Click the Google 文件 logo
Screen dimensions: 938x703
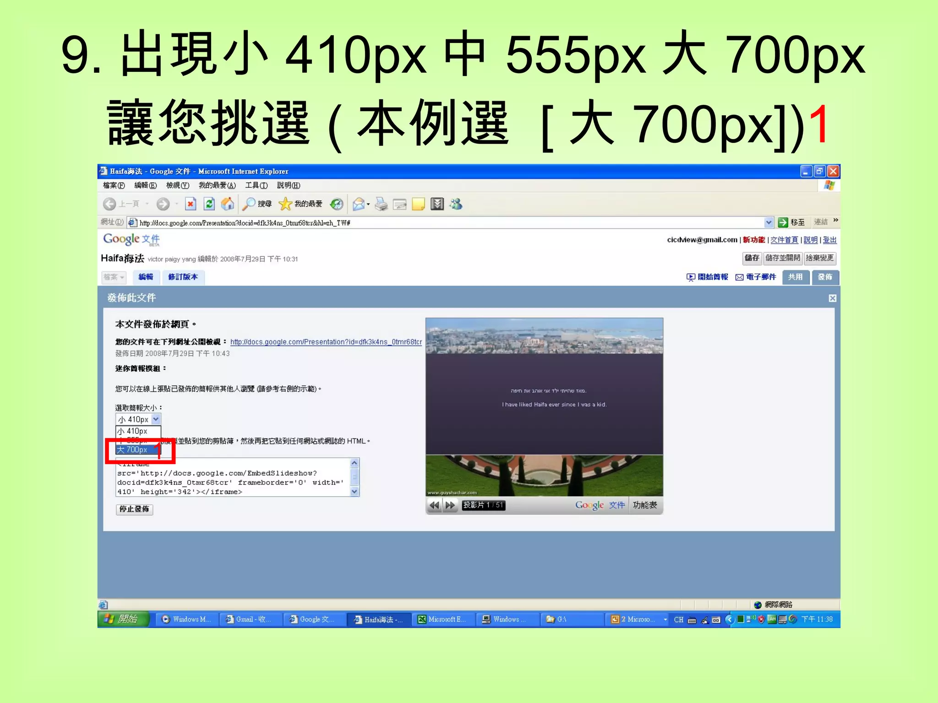click(x=131, y=239)
